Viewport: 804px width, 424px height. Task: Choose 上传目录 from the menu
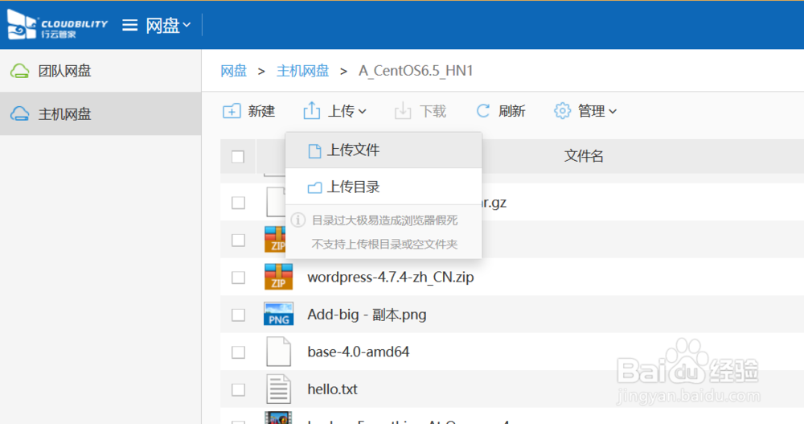click(384, 187)
